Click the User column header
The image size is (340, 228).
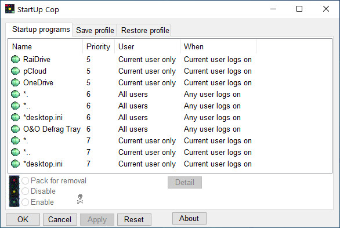click(x=147, y=46)
